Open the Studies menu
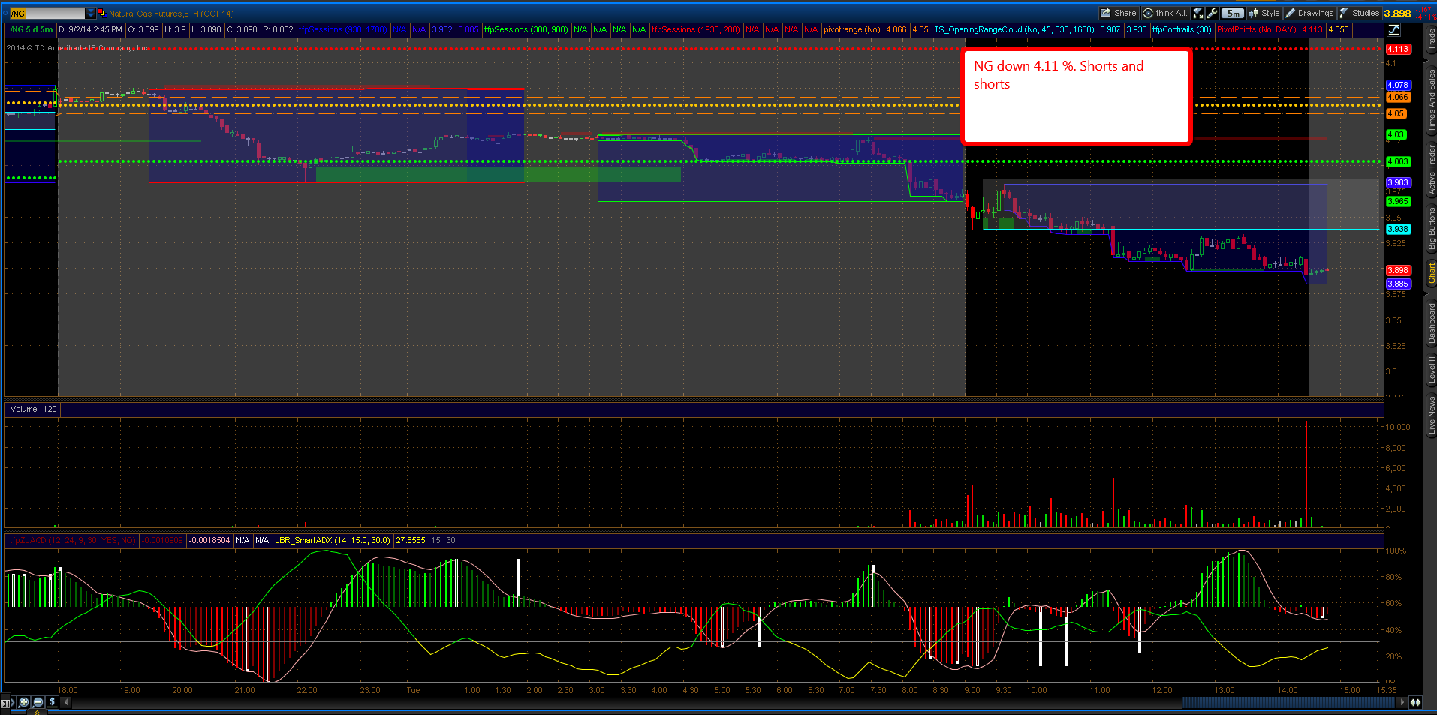Viewport: 1437px width, 715px height. point(1360,13)
